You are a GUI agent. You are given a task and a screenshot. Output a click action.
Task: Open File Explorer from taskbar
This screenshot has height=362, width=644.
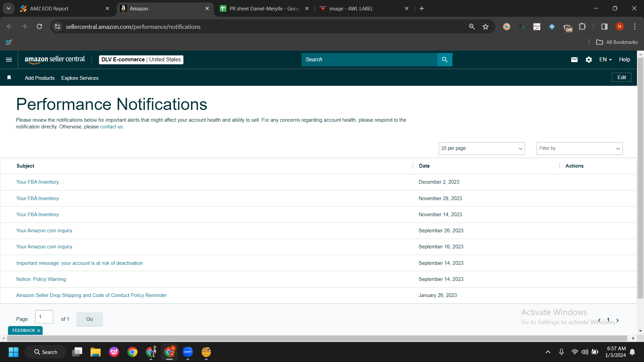coord(96,352)
